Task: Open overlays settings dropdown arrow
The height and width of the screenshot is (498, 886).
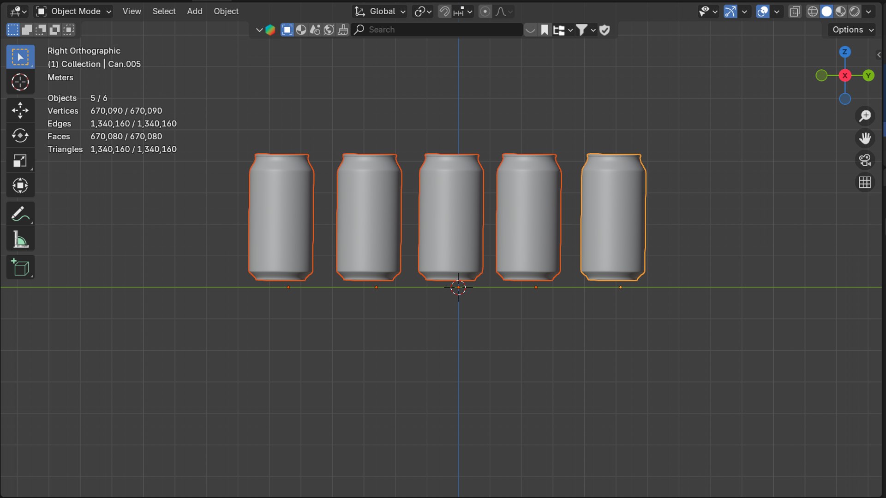Action: (777, 12)
